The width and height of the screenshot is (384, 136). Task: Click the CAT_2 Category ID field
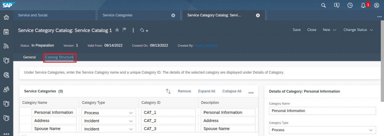point(168,121)
